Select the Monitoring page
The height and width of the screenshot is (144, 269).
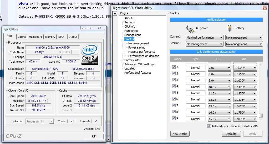(x=131, y=31)
